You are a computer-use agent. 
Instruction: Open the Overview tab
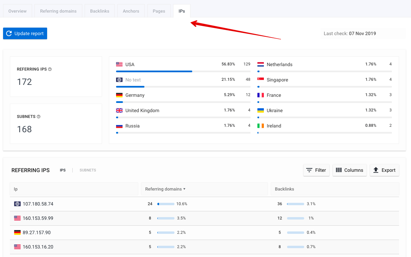point(17,11)
